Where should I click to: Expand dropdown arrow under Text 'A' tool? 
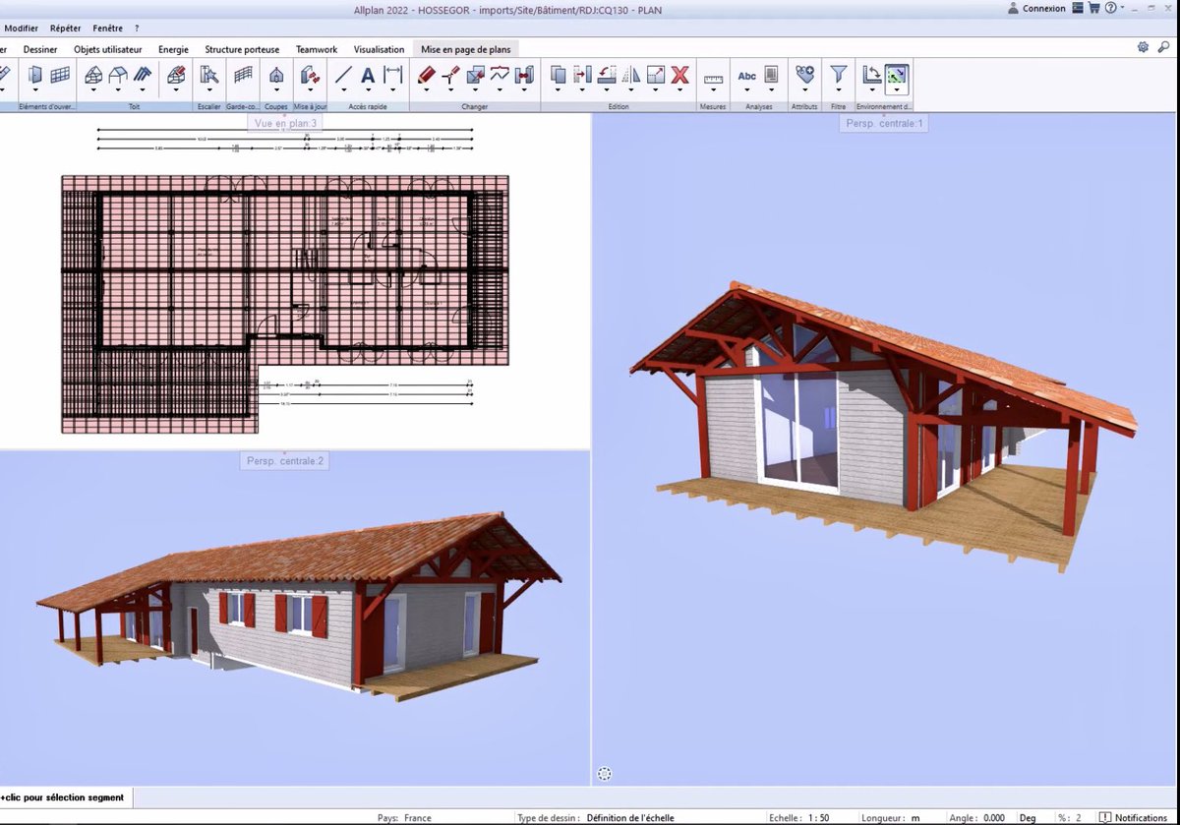pyautogui.click(x=368, y=91)
